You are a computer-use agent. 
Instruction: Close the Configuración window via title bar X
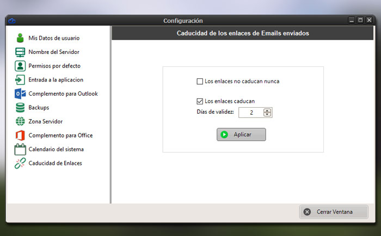(x=370, y=20)
